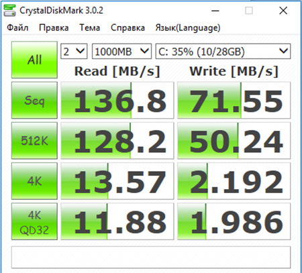The height and width of the screenshot is (273, 302).
Task: Maximize the CrystalDiskMark window
Action: [x=249, y=11]
